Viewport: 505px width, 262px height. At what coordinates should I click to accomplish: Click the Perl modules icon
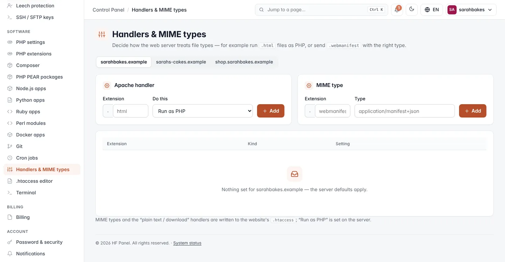(x=10, y=123)
